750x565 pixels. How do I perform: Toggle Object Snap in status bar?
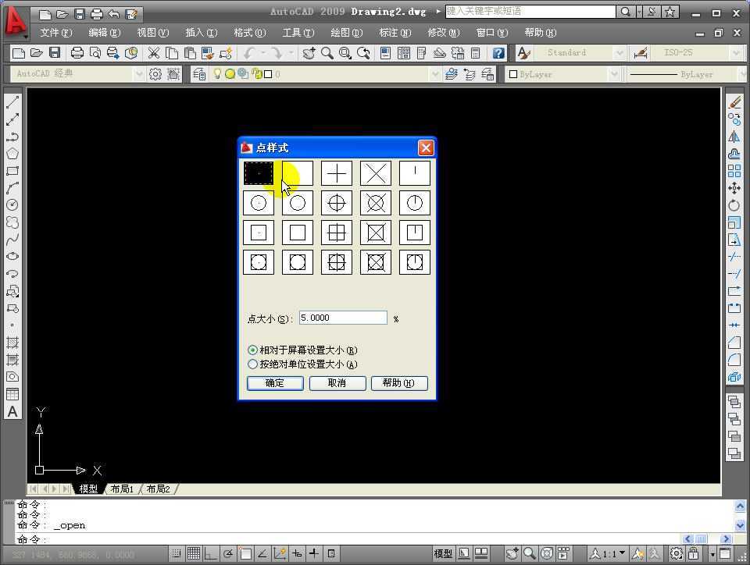(x=245, y=553)
